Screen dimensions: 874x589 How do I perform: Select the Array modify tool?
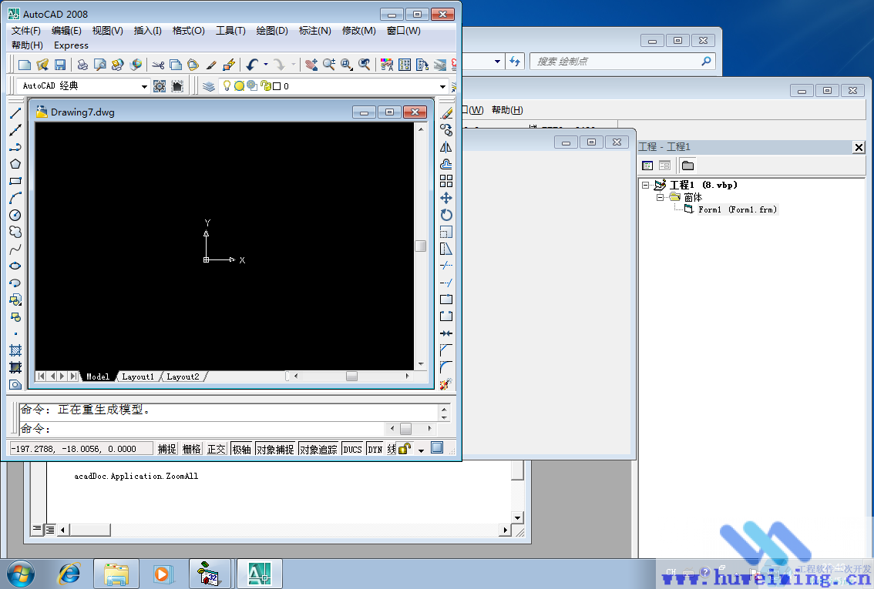click(x=446, y=181)
